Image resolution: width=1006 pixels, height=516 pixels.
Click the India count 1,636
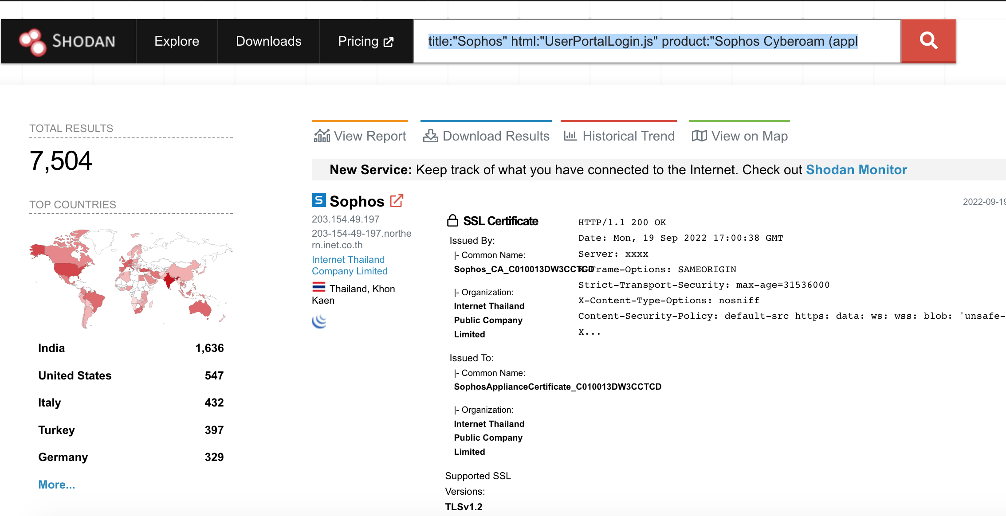209,348
